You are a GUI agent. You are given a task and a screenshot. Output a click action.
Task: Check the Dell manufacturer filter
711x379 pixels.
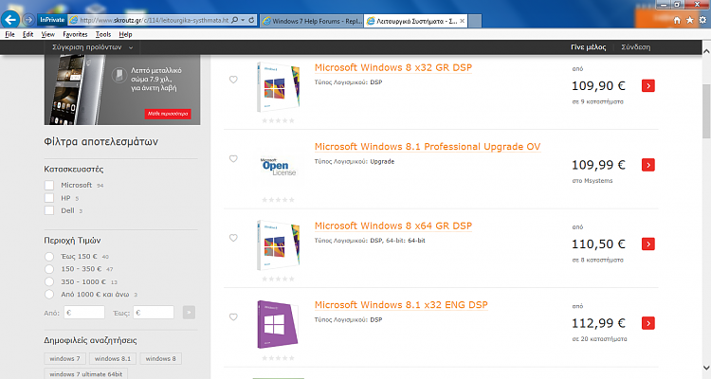point(49,210)
